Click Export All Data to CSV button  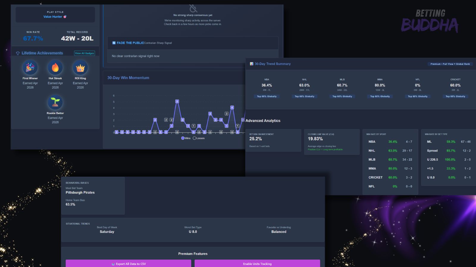129,263
